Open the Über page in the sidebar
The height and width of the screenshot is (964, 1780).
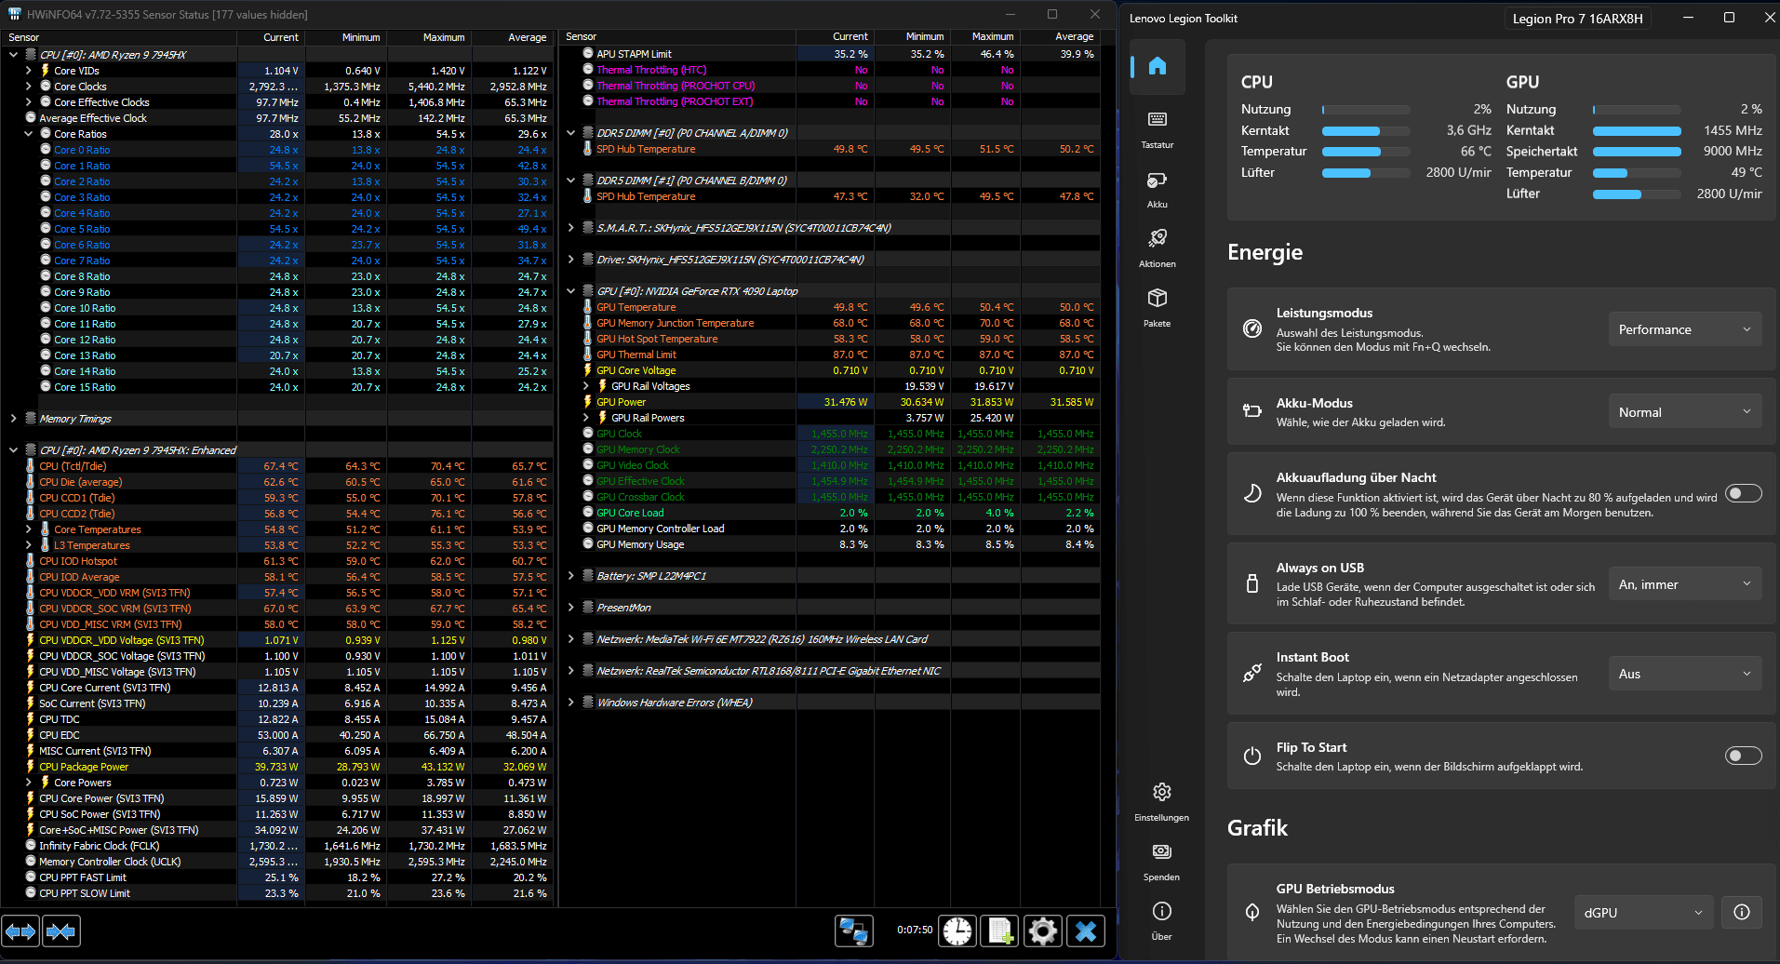point(1161,920)
